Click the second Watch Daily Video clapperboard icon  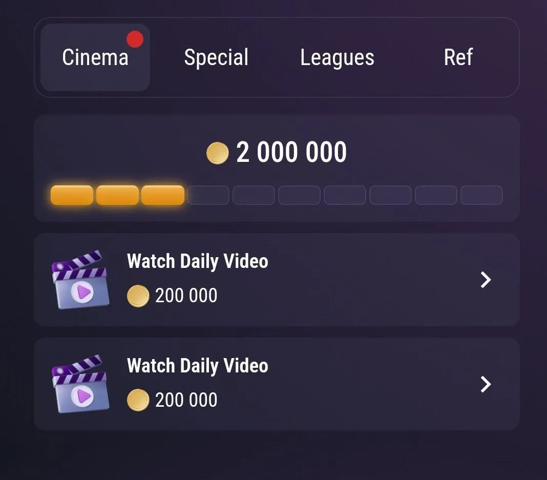(80, 384)
